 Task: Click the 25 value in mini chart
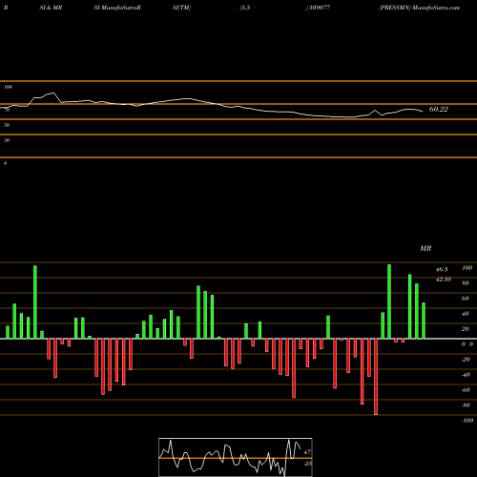pyautogui.click(x=308, y=464)
